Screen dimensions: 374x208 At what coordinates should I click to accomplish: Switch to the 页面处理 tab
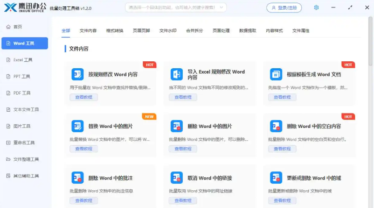pos(221,31)
